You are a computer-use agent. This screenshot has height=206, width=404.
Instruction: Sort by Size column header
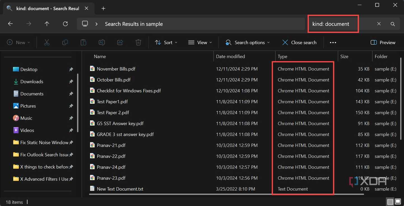pos(344,56)
